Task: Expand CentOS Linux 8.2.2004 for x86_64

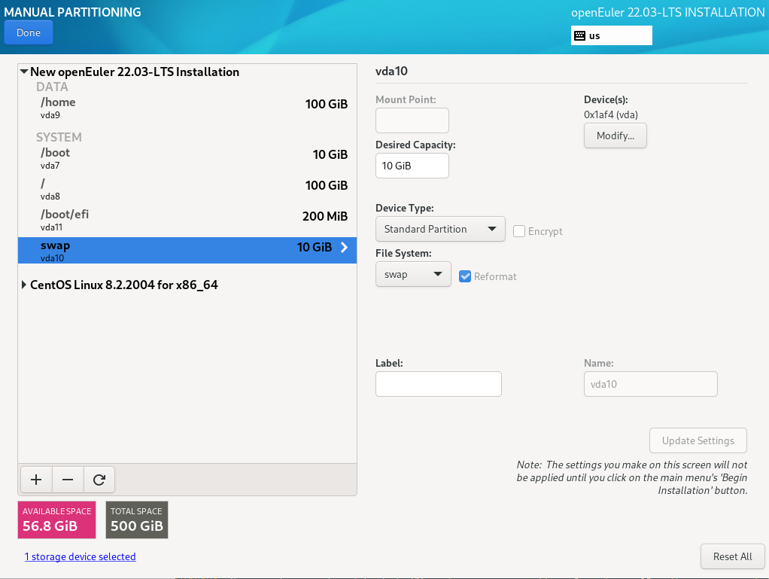Action: coord(23,285)
